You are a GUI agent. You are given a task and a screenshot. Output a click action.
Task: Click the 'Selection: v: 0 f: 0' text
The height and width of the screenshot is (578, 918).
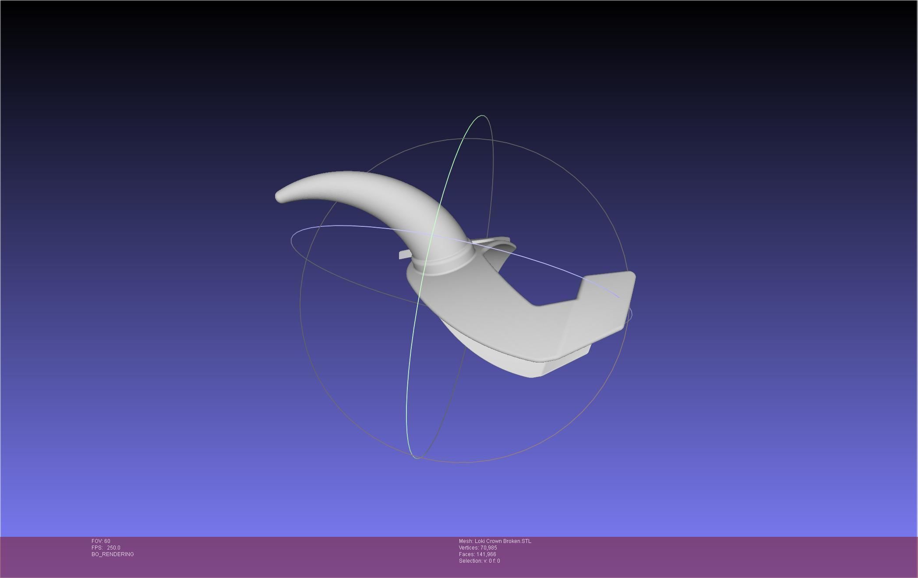tap(479, 561)
